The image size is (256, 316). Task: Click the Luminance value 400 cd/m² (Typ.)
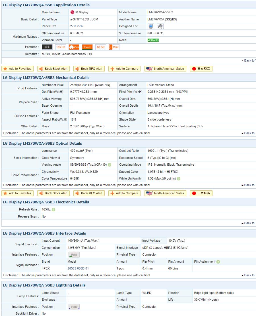[81, 151]
